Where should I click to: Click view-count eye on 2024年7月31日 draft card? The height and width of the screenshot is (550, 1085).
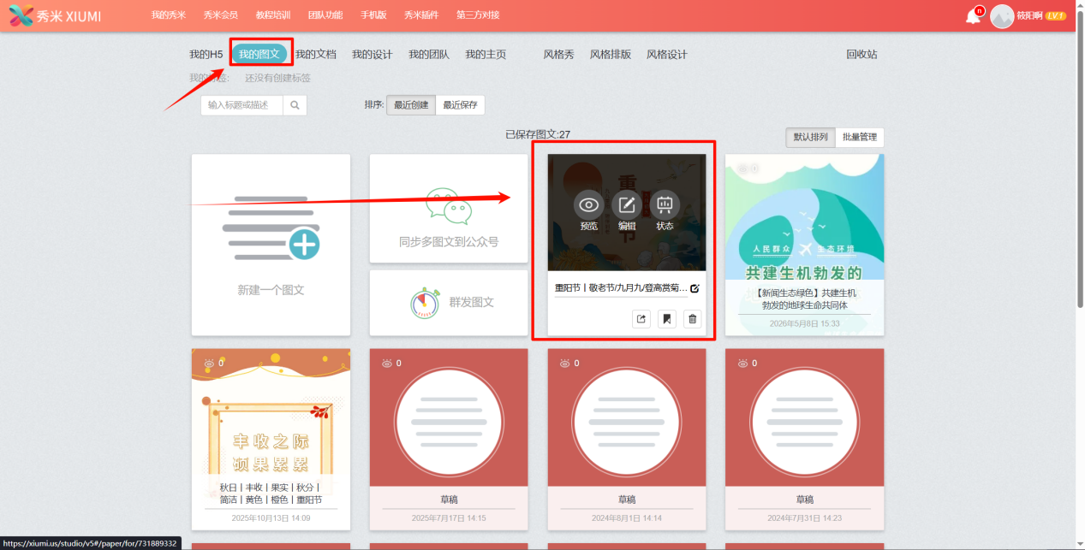click(x=743, y=364)
